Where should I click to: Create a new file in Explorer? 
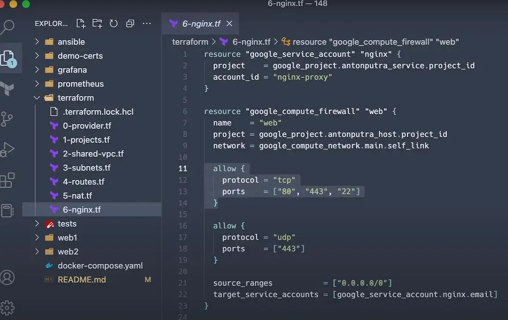click(x=81, y=24)
